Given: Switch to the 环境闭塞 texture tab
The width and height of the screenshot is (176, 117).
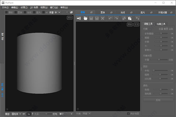Looking at the screenshot, I should click(x=163, y=12).
